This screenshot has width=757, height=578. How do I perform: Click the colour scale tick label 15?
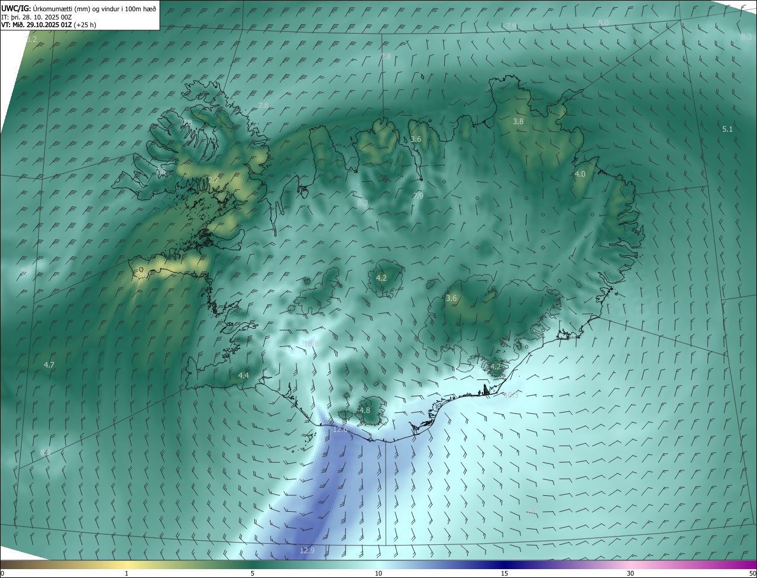pyautogui.click(x=504, y=573)
